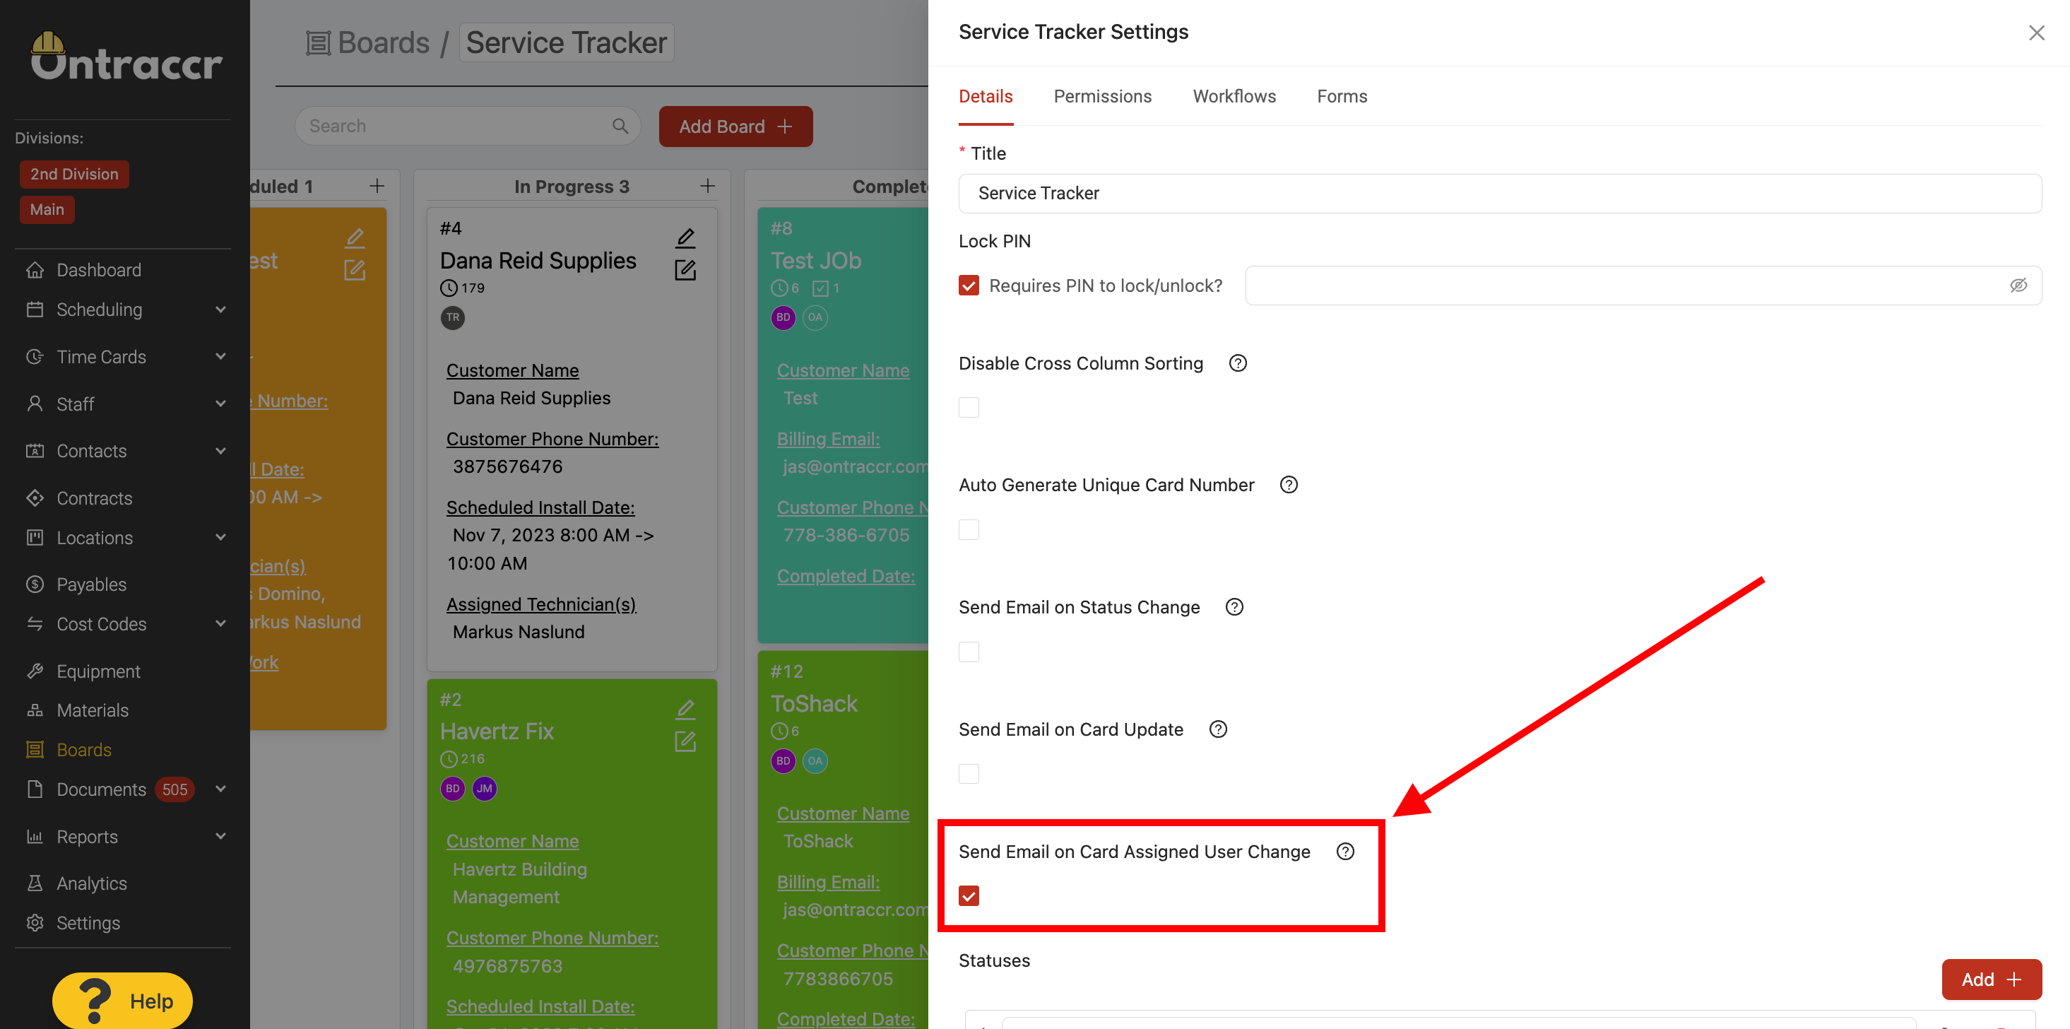Viewport: 2070px width, 1029px height.
Task: Click JM avatar on Havertz Fix card
Action: point(485,789)
